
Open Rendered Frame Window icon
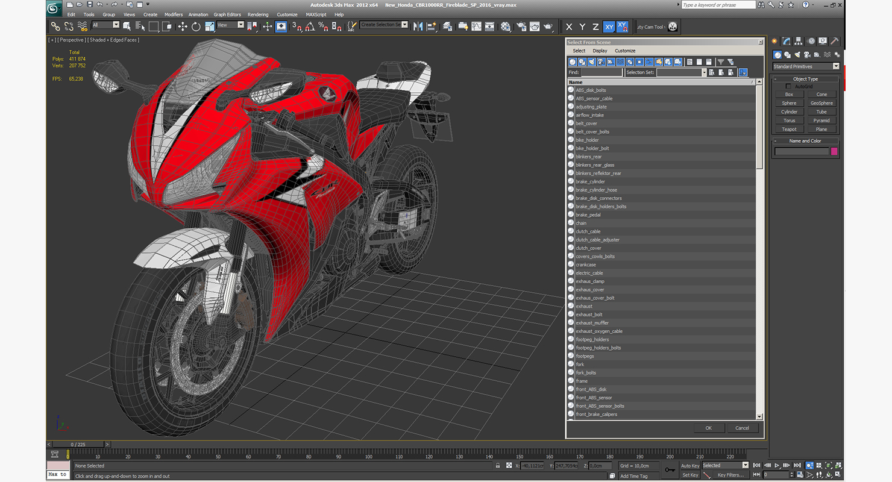click(534, 27)
